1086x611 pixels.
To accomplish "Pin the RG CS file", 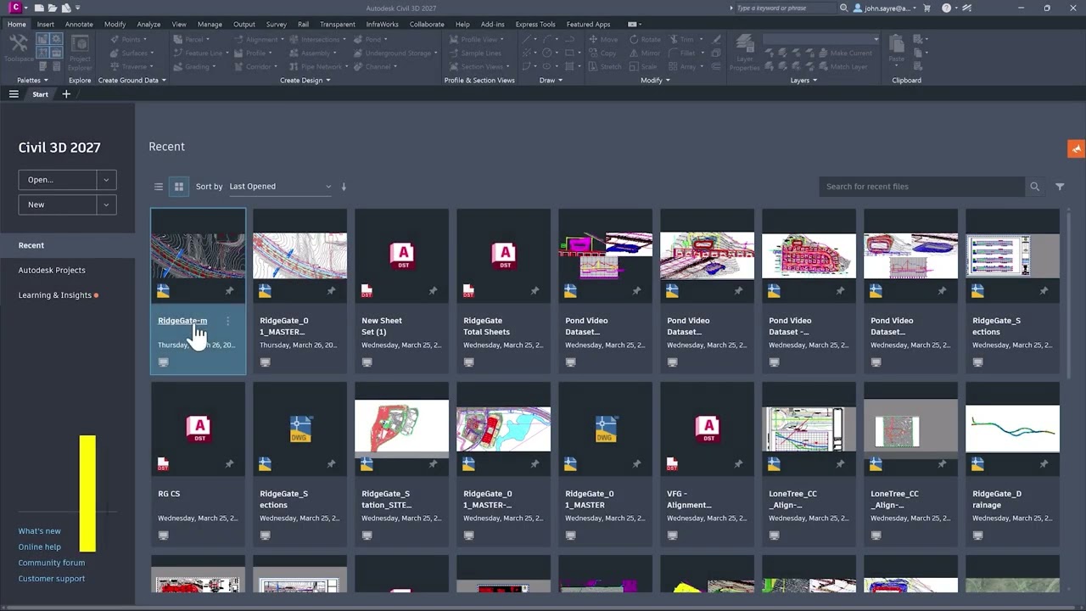I will coord(229,464).
